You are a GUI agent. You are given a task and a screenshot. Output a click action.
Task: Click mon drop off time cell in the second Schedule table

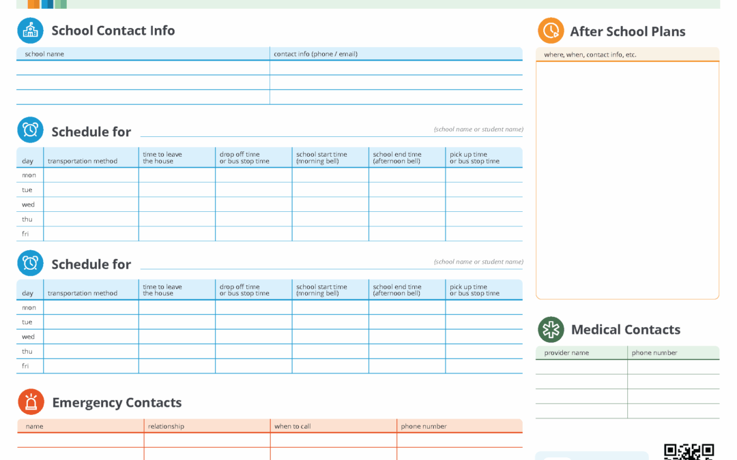tap(254, 307)
